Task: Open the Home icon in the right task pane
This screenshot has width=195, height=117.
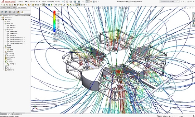Action: [193, 14]
